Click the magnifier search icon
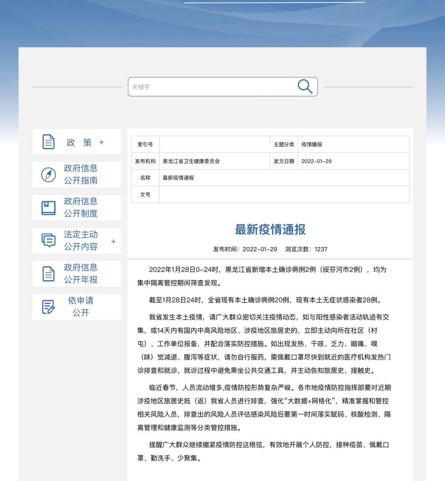Viewport: 445px width, 481px height. click(305, 86)
